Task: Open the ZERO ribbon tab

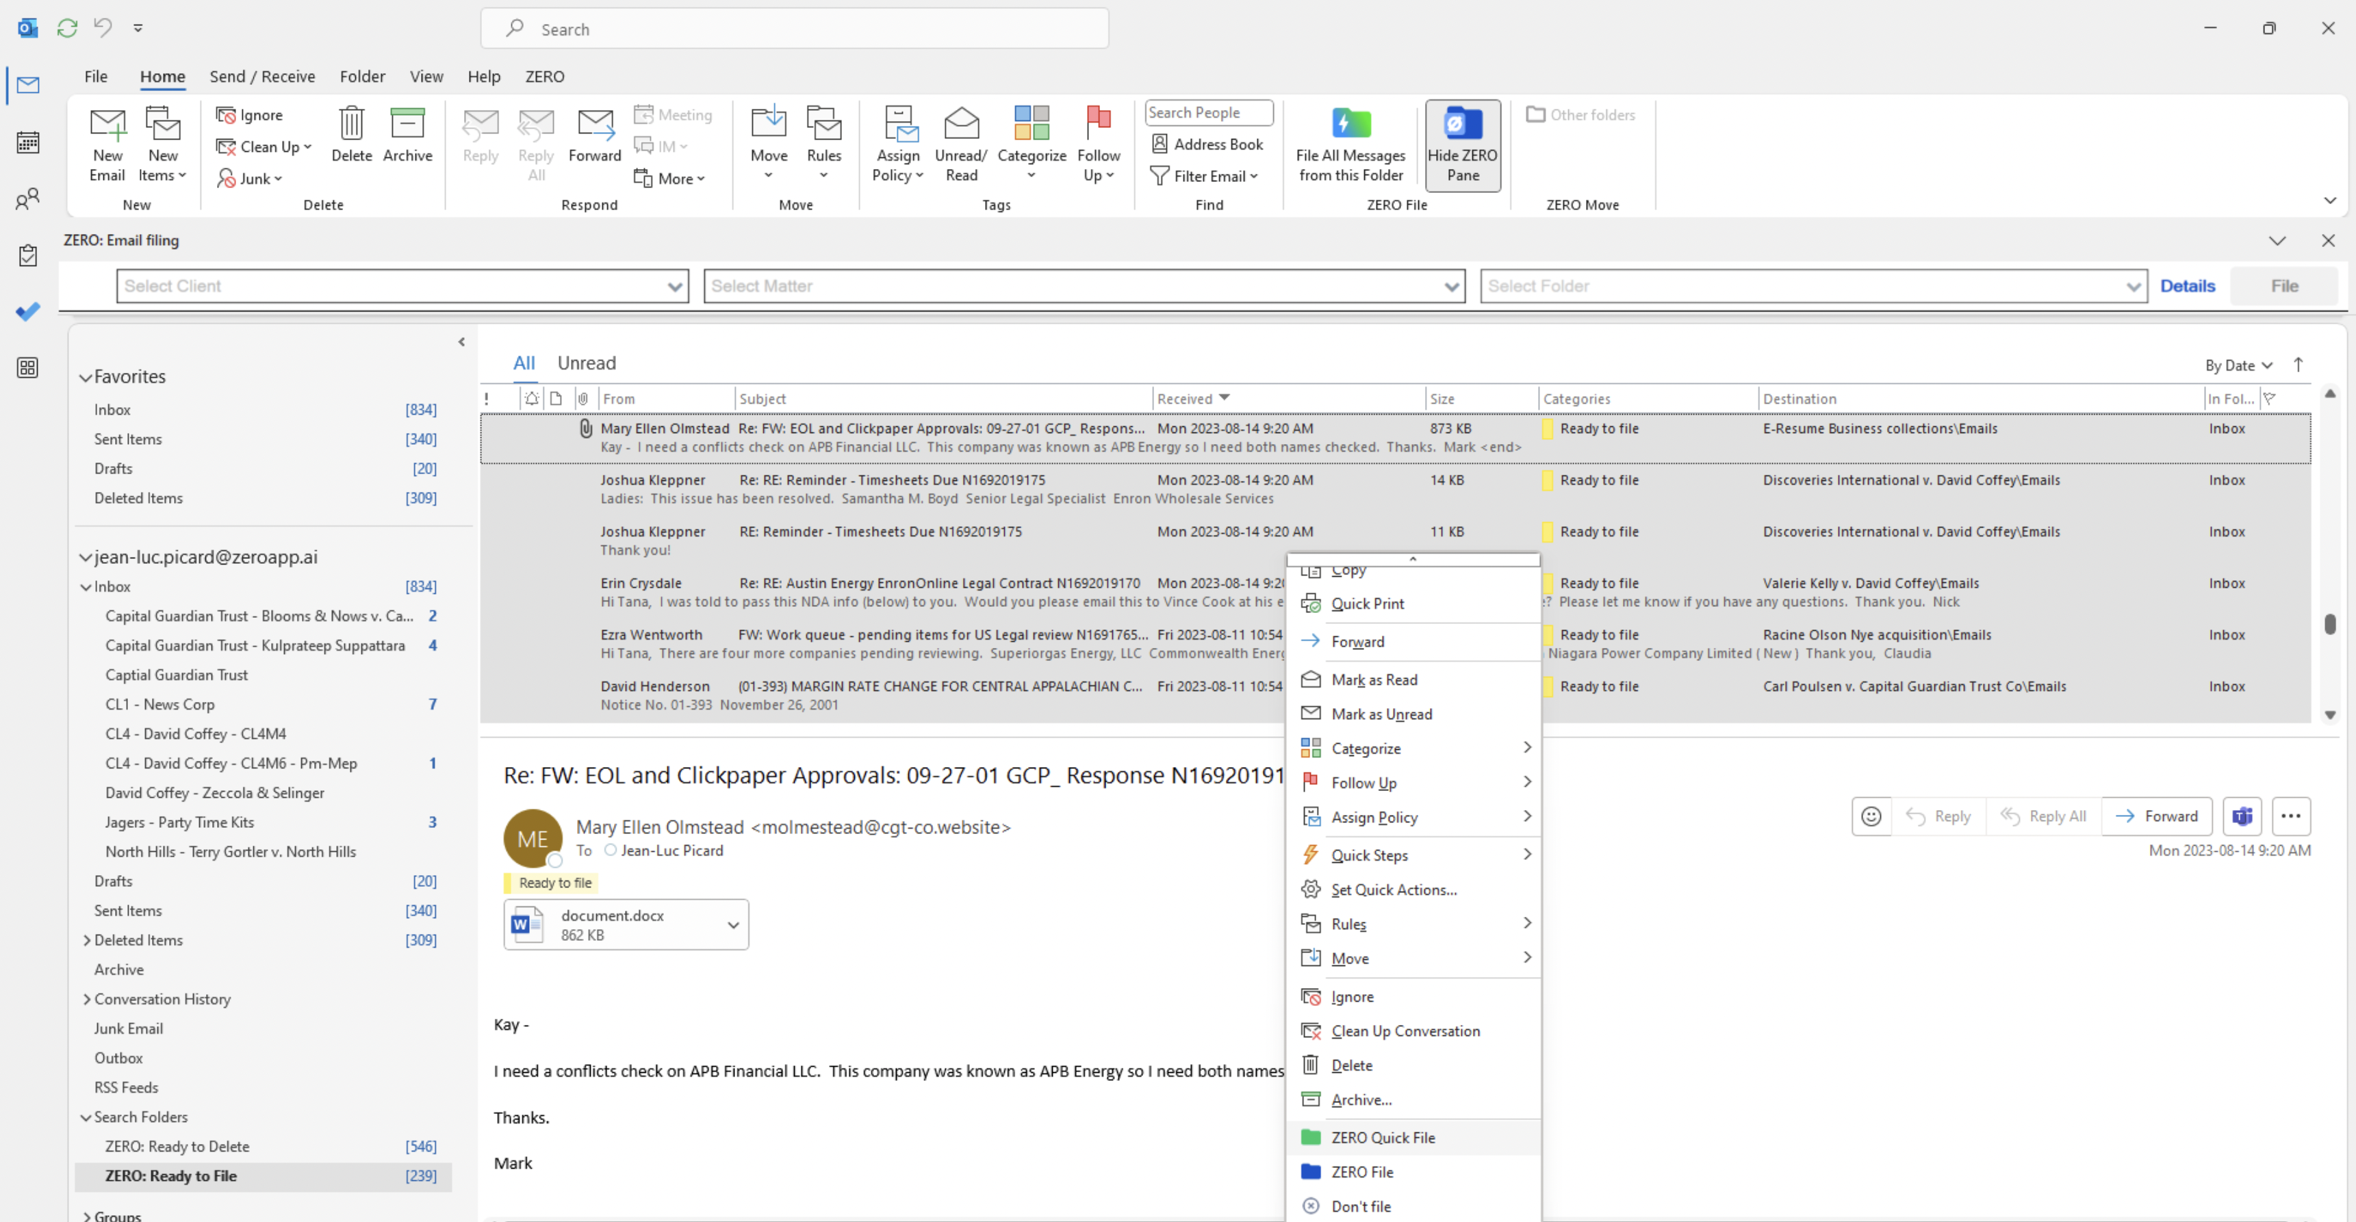Action: (544, 77)
